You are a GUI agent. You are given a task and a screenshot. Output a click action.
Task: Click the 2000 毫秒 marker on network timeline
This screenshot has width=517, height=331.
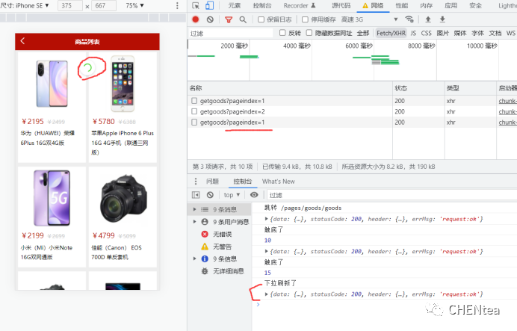coord(234,46)
